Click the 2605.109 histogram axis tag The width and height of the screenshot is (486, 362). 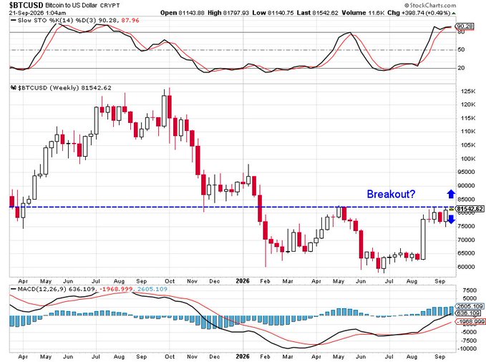tap(470, 306)
